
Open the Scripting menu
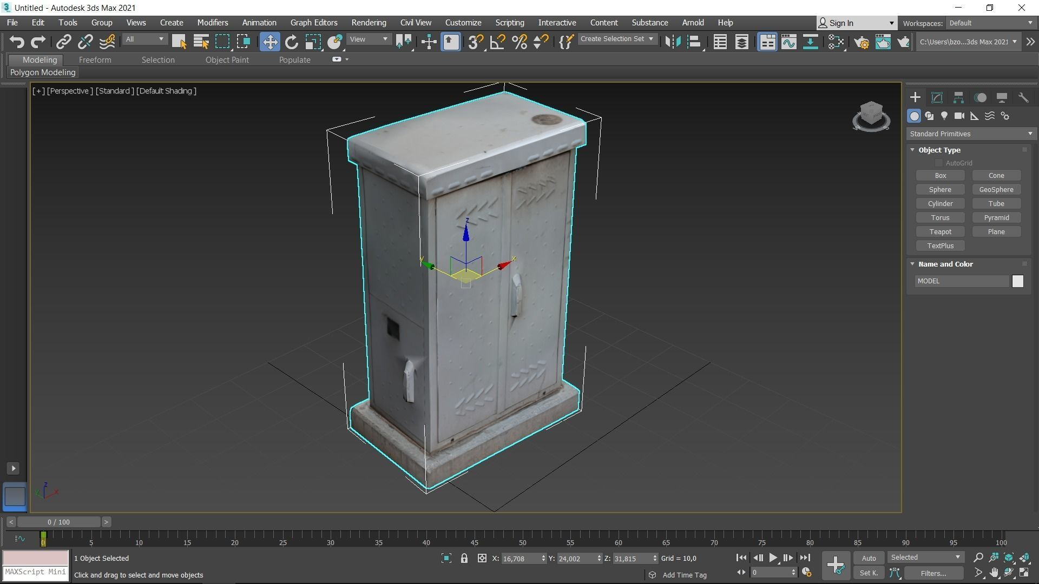pyautogui.click(x=509, y=23)
